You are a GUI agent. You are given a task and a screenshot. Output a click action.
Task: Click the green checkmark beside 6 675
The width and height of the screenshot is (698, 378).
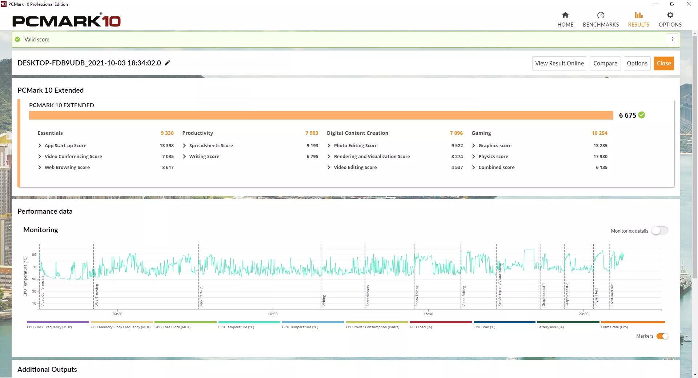point(642,115)
